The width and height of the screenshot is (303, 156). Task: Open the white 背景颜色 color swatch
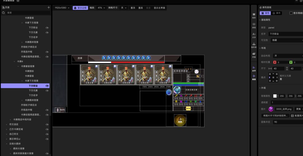[x=275, y=96]
